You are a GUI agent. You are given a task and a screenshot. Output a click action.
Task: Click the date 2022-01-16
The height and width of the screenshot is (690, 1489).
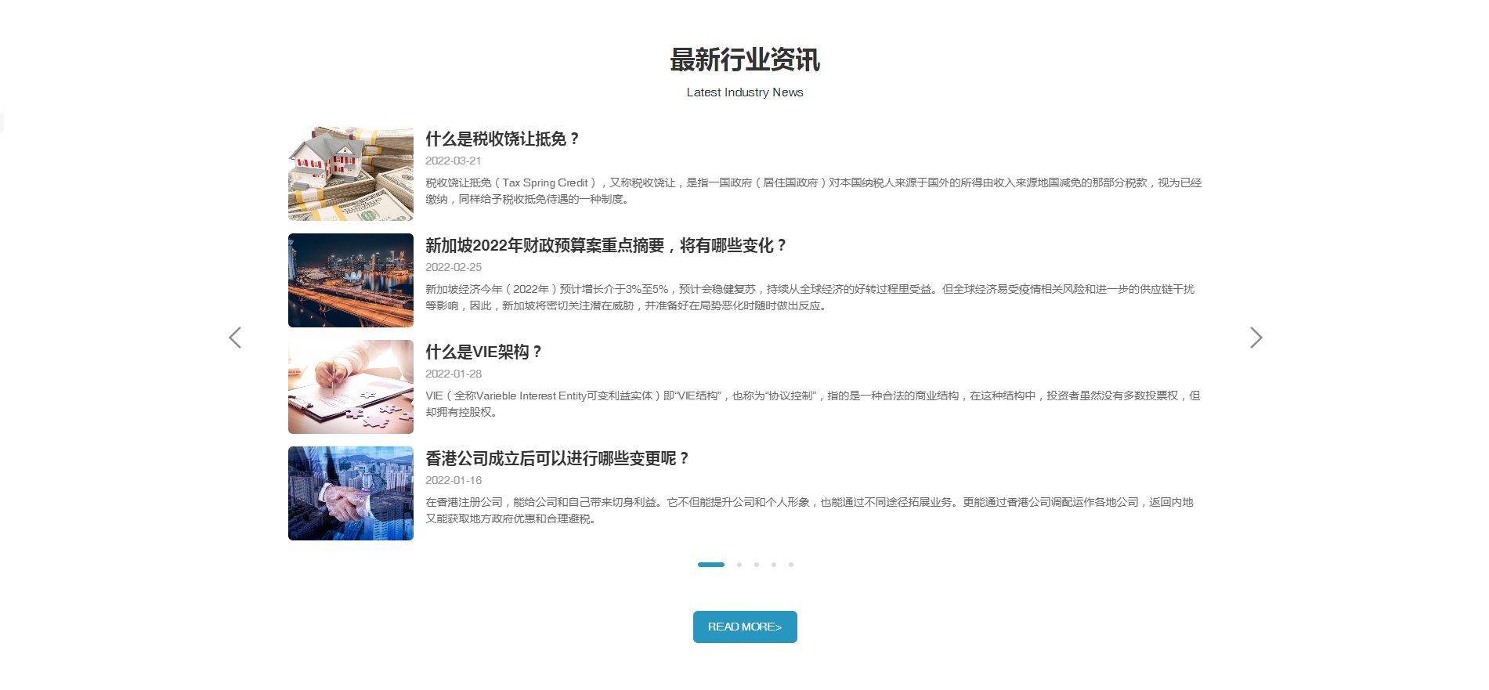(454, 480)
